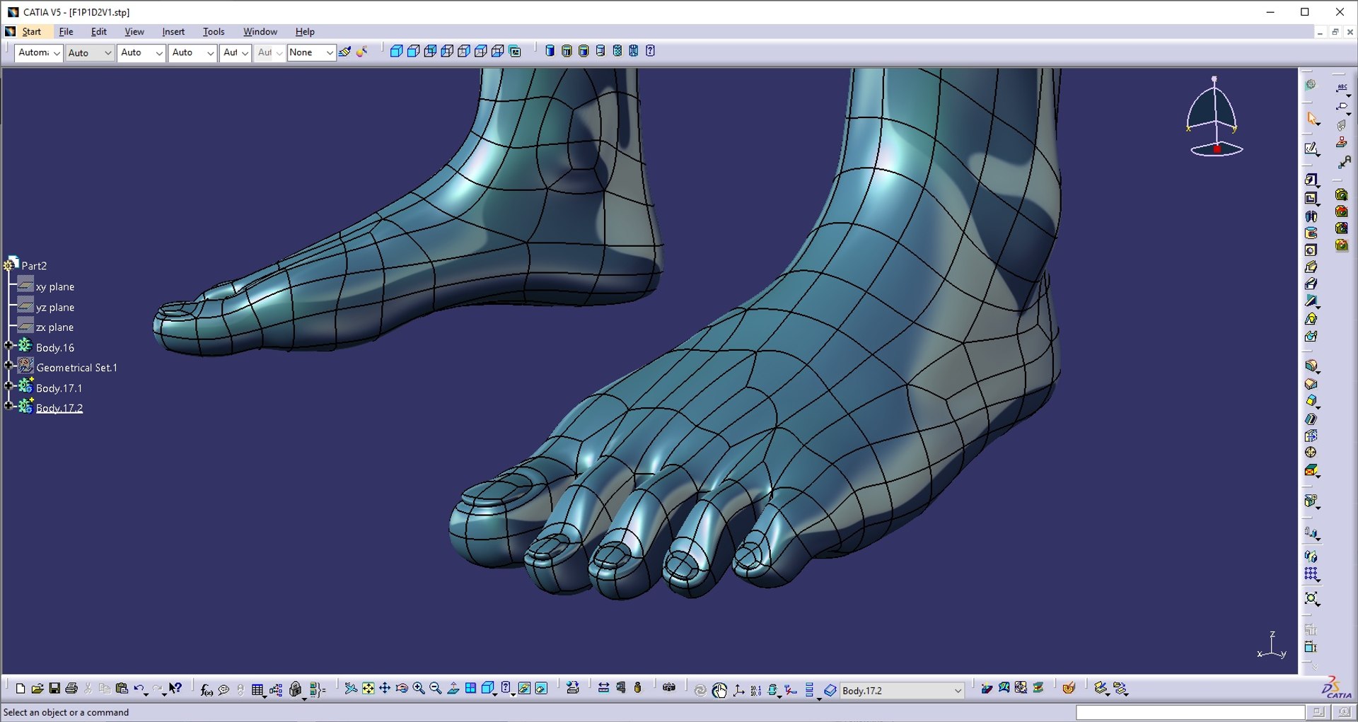The width and height of the screenshot is (1358, 722).
Task: Open the Start menu
Action: point(31,32)
